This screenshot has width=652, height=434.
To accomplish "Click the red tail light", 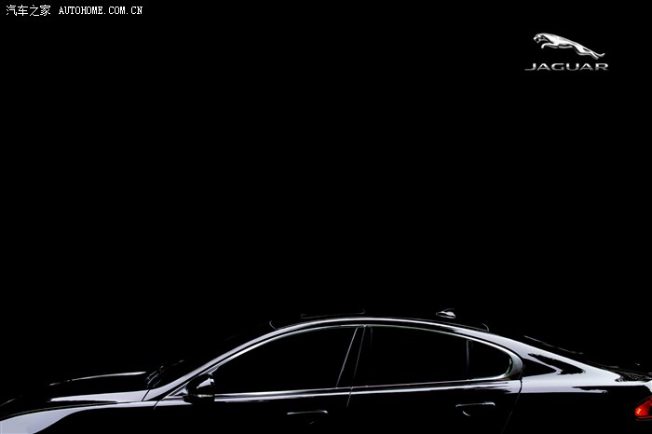I will pyautogui.click(x=643, y=408).
